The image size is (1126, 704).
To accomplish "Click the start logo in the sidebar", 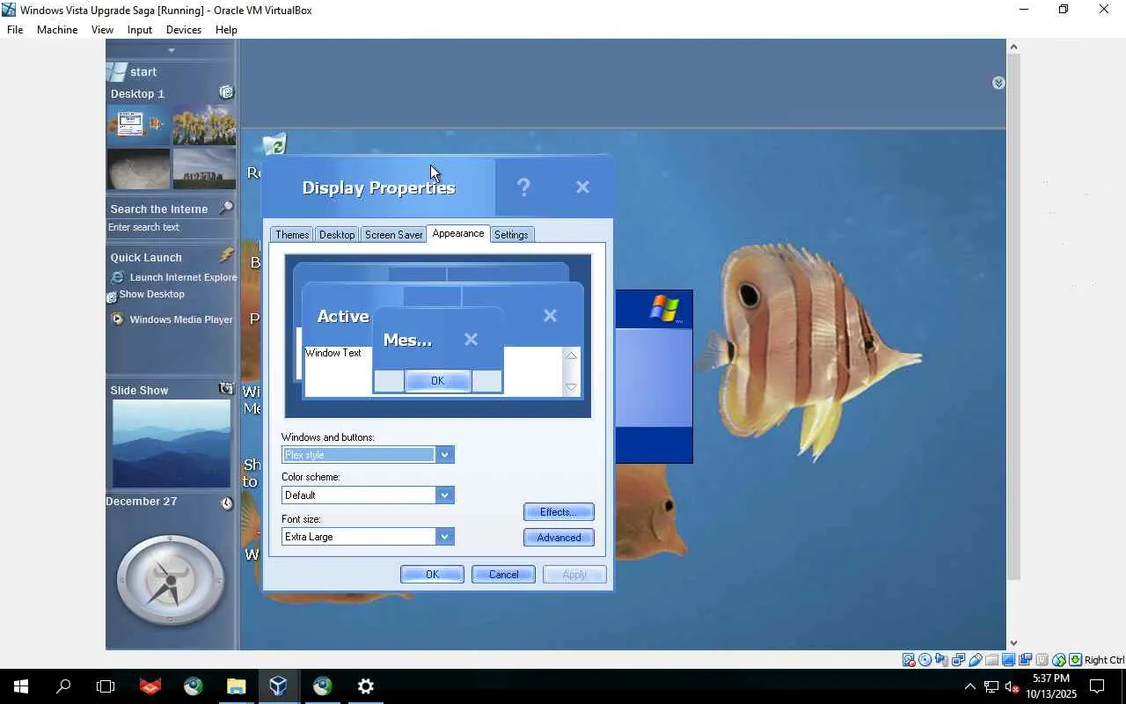I will [x=116, y=71].
